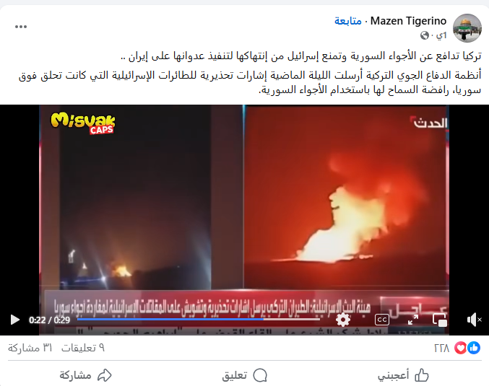Click the public globe privacy icon

[x=425, y=35]
